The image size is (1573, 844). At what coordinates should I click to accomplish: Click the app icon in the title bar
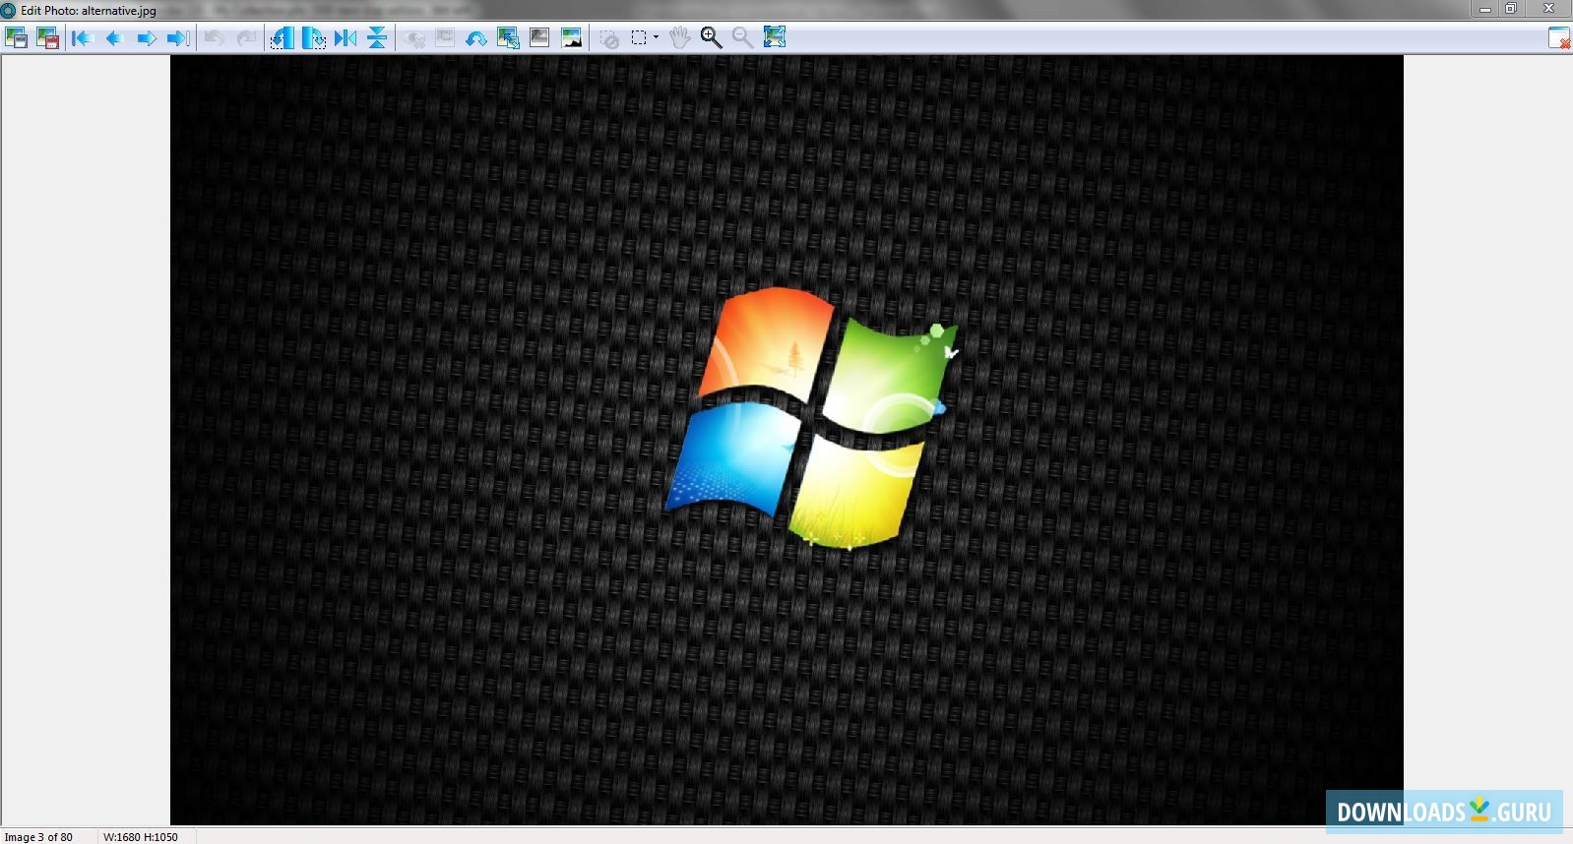tap(9, 11)
